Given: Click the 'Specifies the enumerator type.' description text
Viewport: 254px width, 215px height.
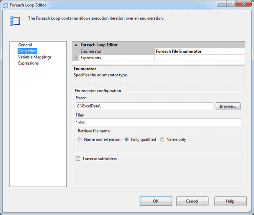Looking at the screenshot, I should pyautogui.click(x=101, y=75).
